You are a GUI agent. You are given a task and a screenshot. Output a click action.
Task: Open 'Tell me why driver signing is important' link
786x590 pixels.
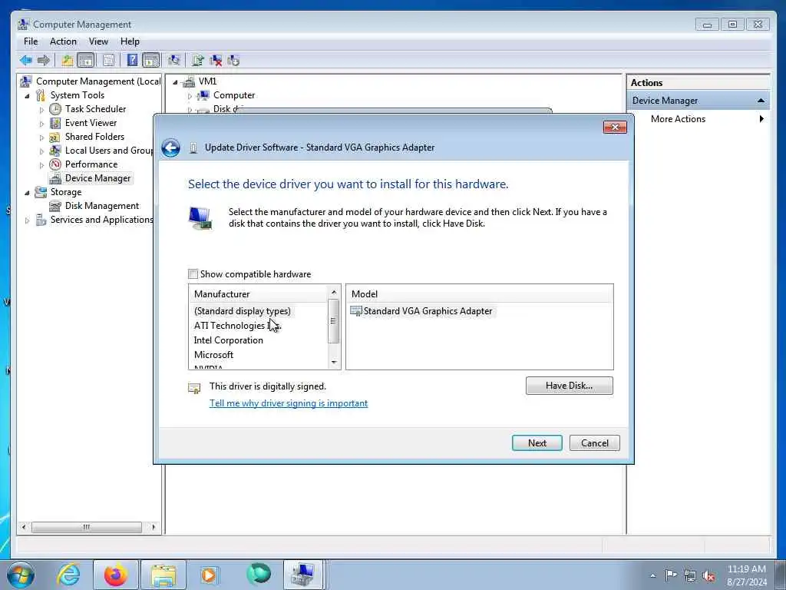[289, 403]
